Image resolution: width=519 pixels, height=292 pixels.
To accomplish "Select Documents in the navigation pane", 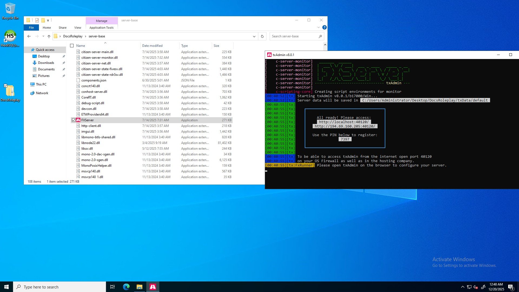I will (46, 69).
